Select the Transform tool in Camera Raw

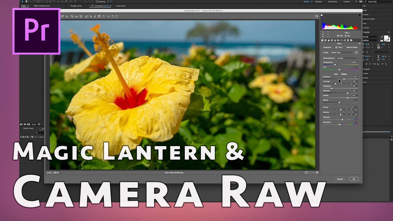pyautogui.click(x=81, y=16)
